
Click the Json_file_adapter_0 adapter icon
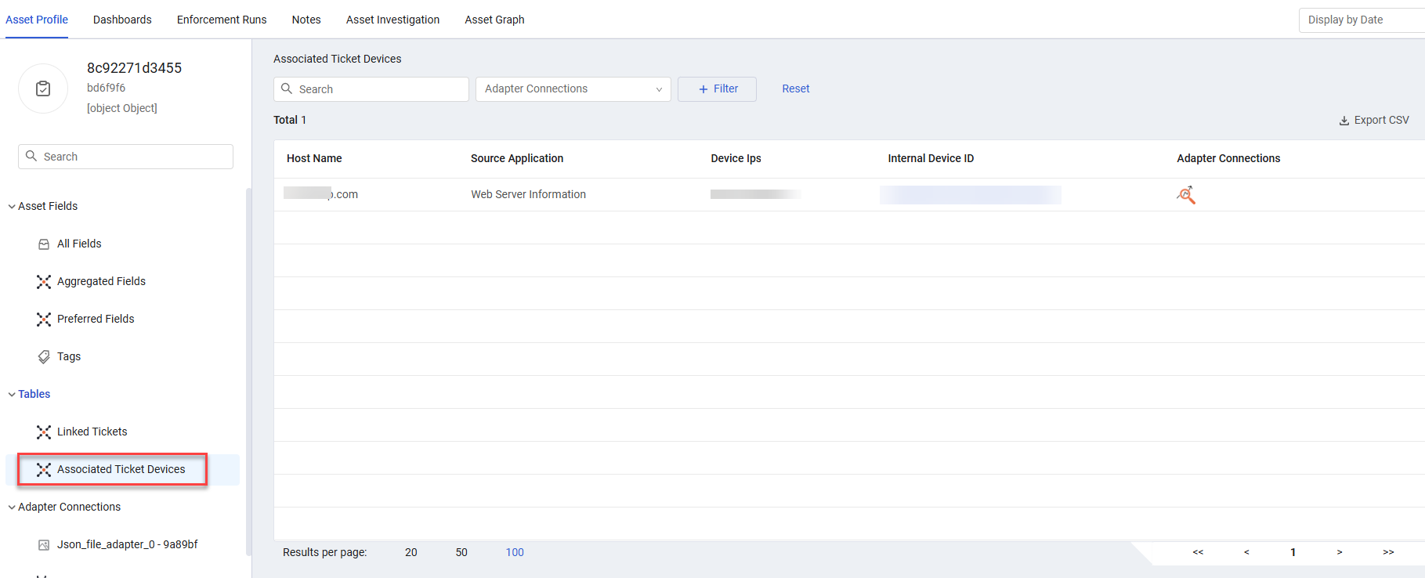pyautogui.click(x=44, y=545)
